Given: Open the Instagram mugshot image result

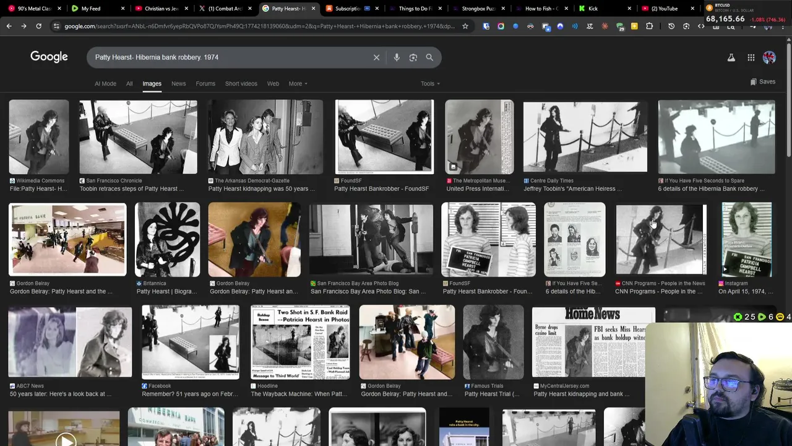Looking at the screenshot, I should click(746, 239).
